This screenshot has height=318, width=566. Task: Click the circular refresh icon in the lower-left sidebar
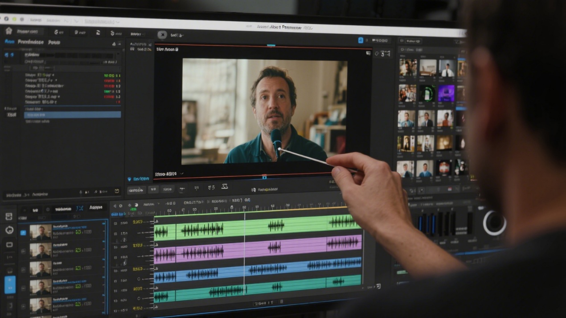click(x=9, y=230)
